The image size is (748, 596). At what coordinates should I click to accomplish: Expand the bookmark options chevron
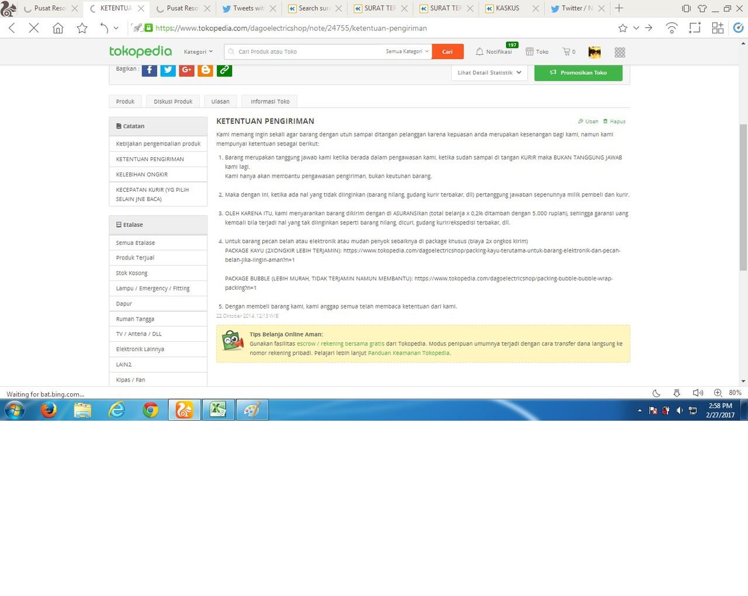(x=636, y=28)
